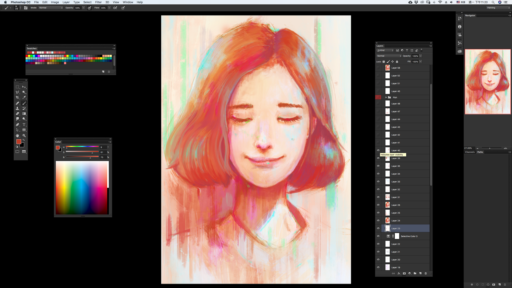The height and width of the screenshot is (288, 512).
Task: Select the Eyedropper tool
Action: coord(24,98)
